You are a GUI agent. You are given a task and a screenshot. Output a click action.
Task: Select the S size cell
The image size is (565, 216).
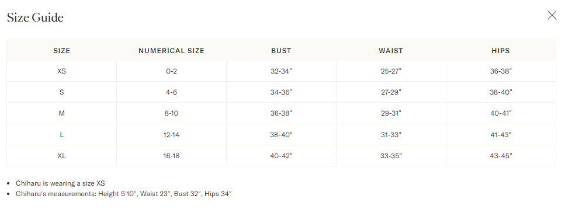61,92
